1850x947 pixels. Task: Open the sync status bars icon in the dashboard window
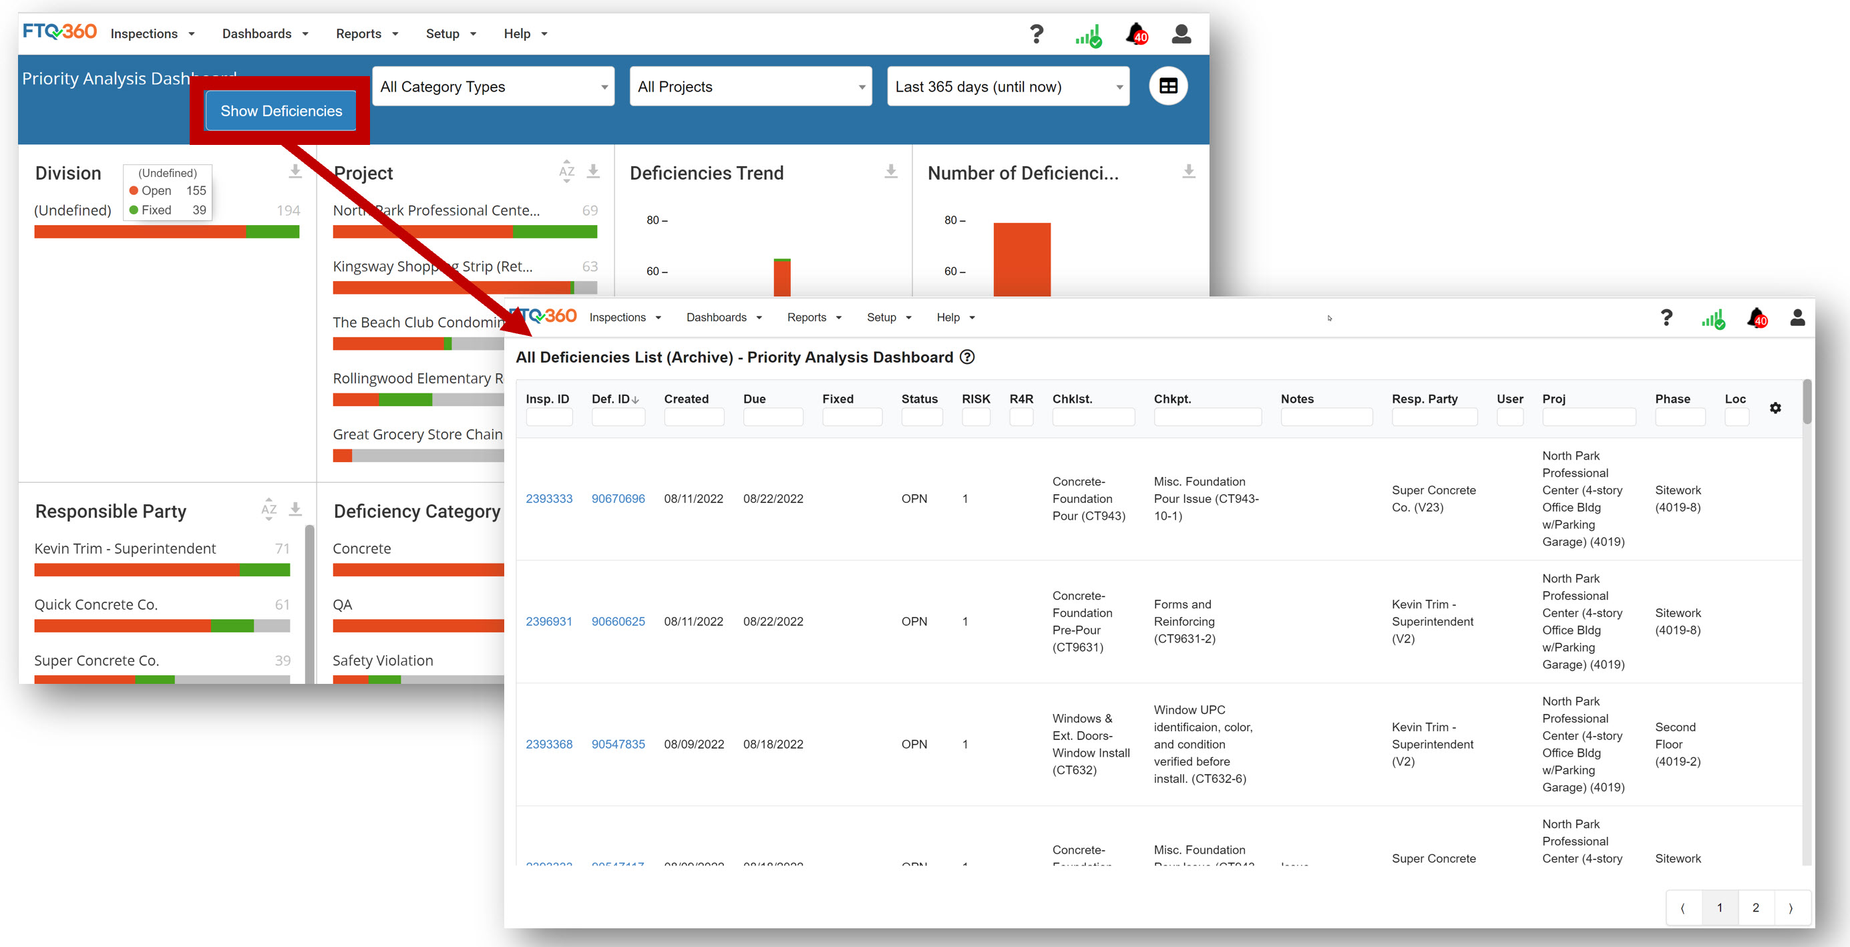1088,35
